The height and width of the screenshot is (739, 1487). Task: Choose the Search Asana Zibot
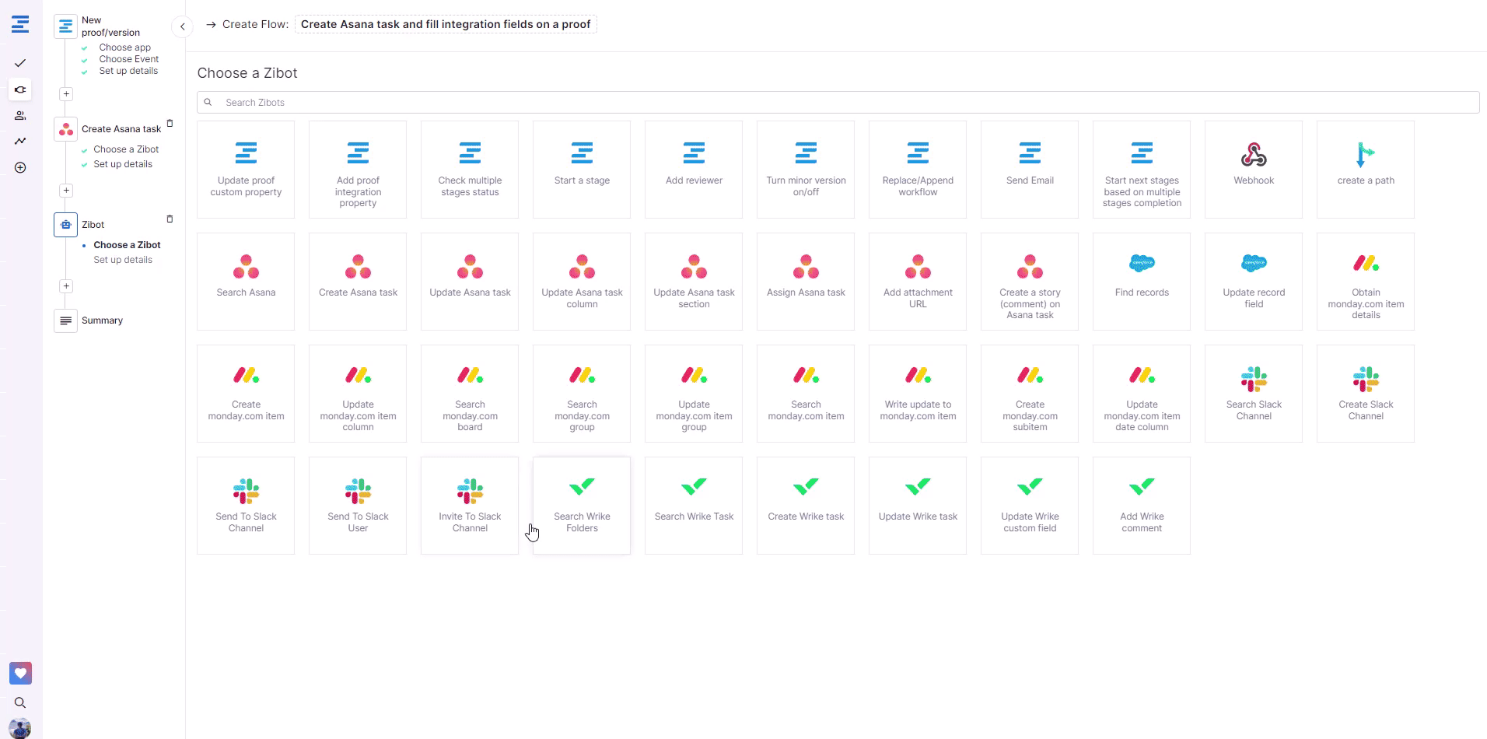point(246,282)
